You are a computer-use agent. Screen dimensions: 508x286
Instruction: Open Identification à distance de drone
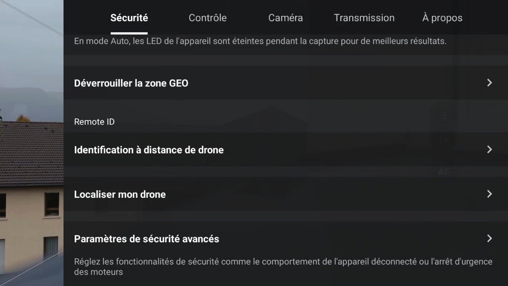pyautogui.click(x=286, y=150)
